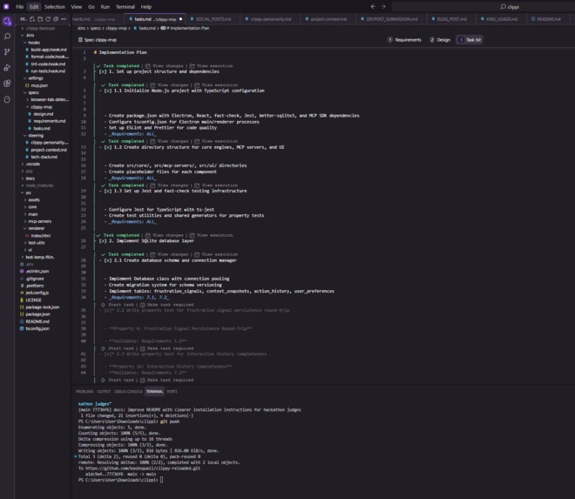Click the .eslintrc.json file icon

(22, 272)
